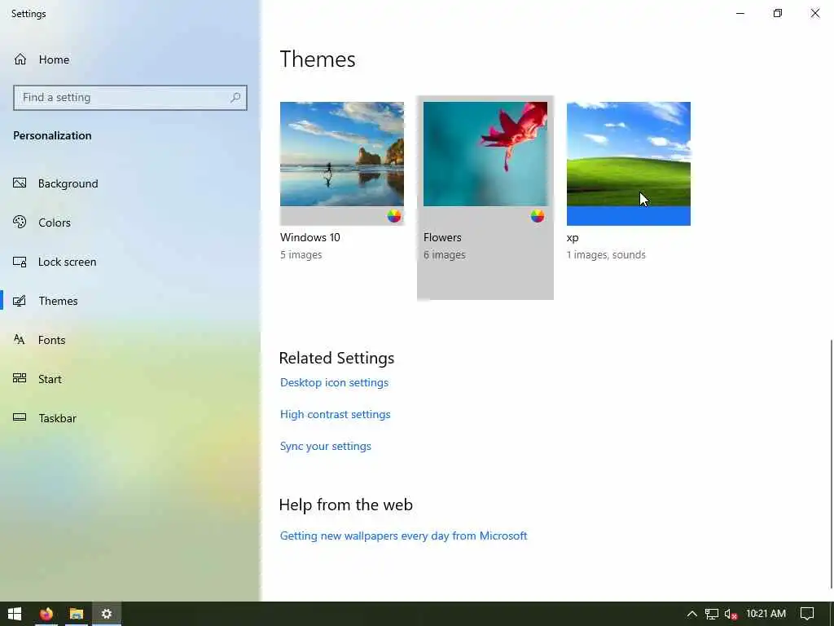Screen dimensions: 834x626
Task: Click the network tray icon
Action: tap(712, 614)
